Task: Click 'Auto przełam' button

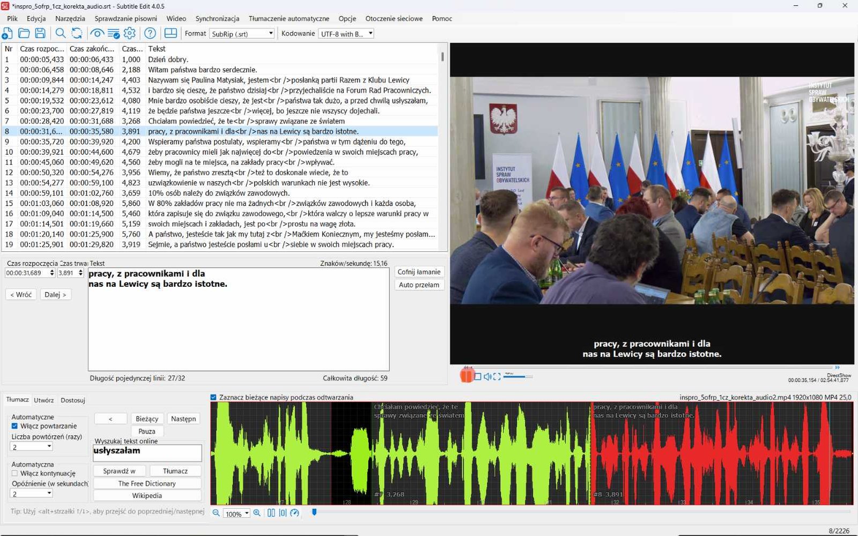Action: point(419,285)
